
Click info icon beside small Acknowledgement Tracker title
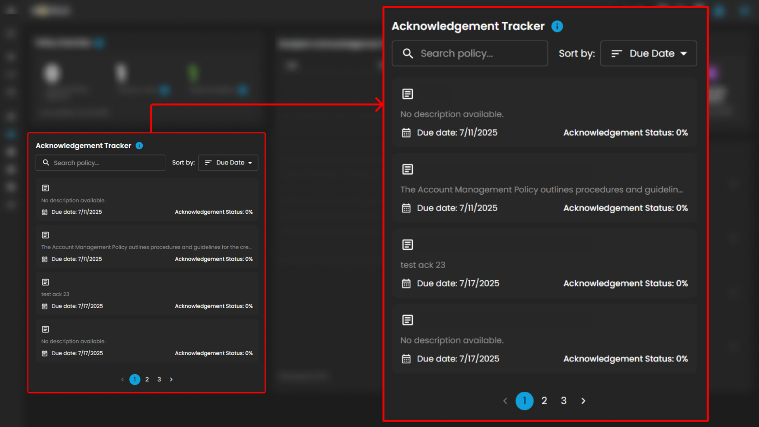click(139, 145)
